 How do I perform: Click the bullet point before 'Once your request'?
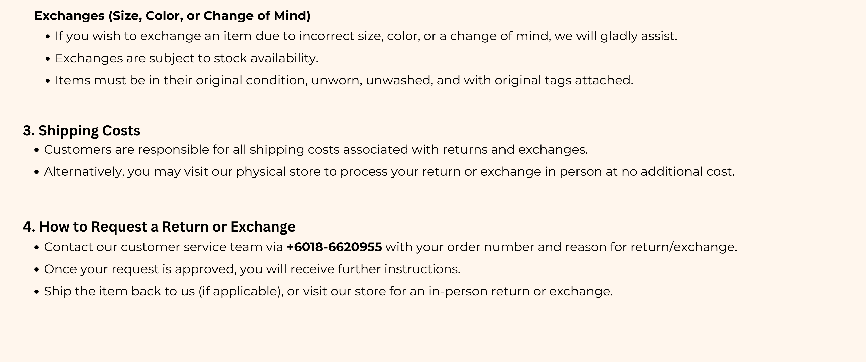37,270
